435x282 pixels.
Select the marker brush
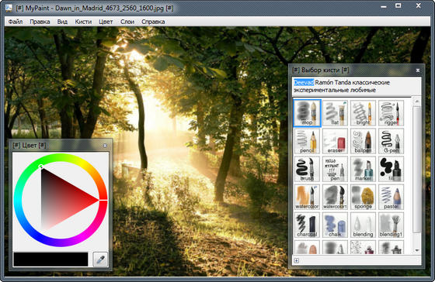[363, 169]
